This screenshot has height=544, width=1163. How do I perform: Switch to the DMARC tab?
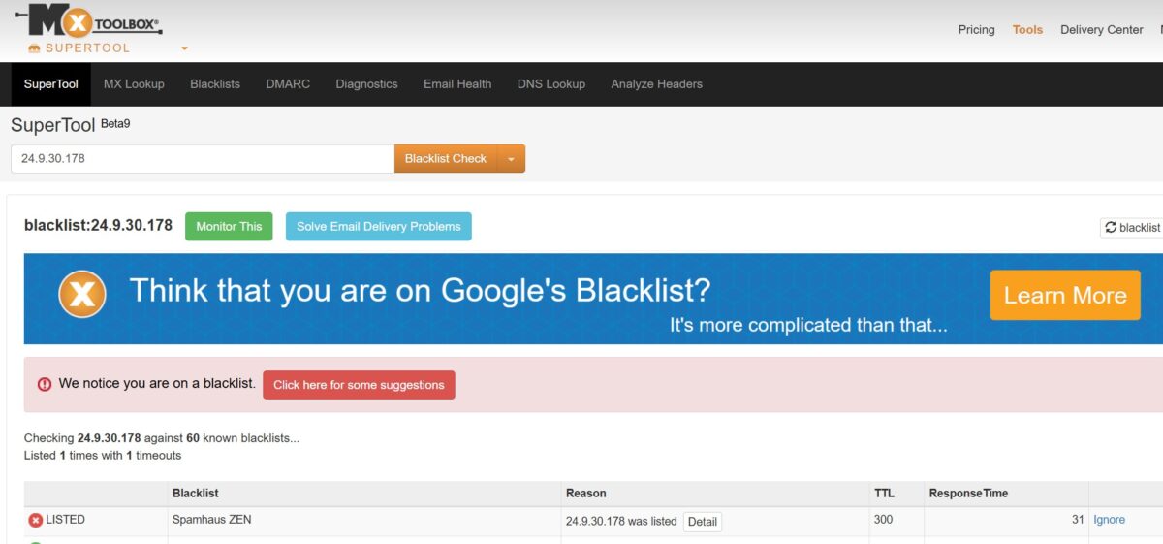pyautogui.click(x=288, y=84)
